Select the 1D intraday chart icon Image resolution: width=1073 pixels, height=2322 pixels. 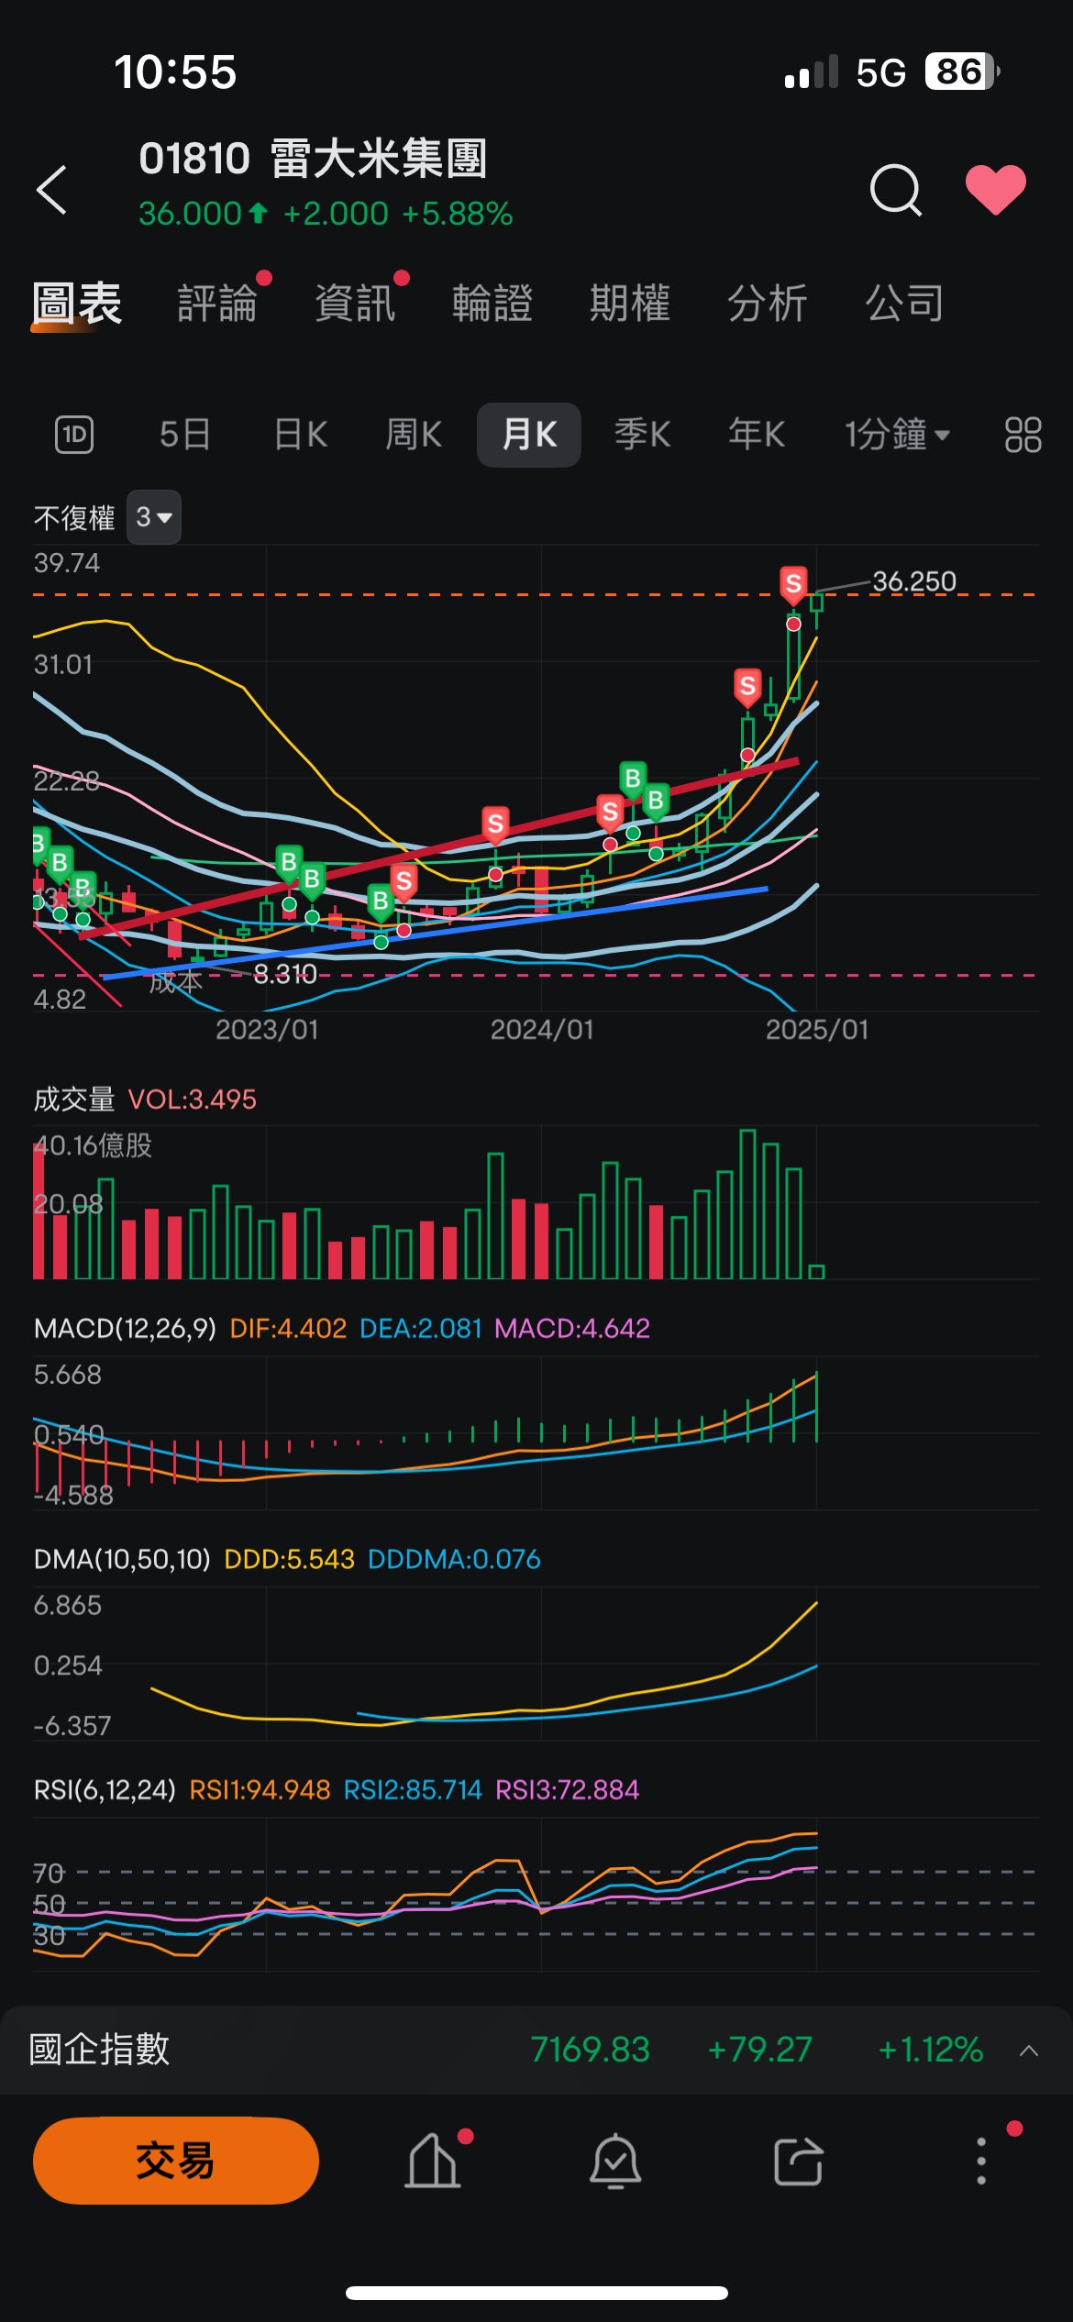[74, 435]
